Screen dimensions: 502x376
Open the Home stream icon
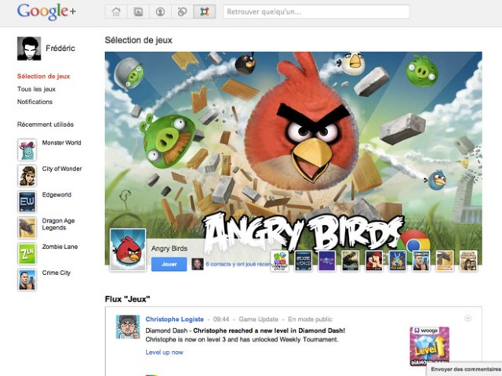(x=116, y=12)
